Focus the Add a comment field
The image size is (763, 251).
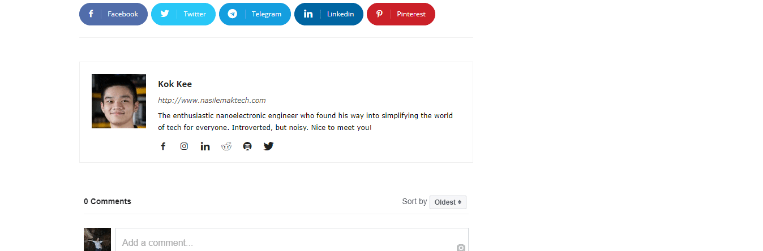pyautogui.click(x=283, y=243)
